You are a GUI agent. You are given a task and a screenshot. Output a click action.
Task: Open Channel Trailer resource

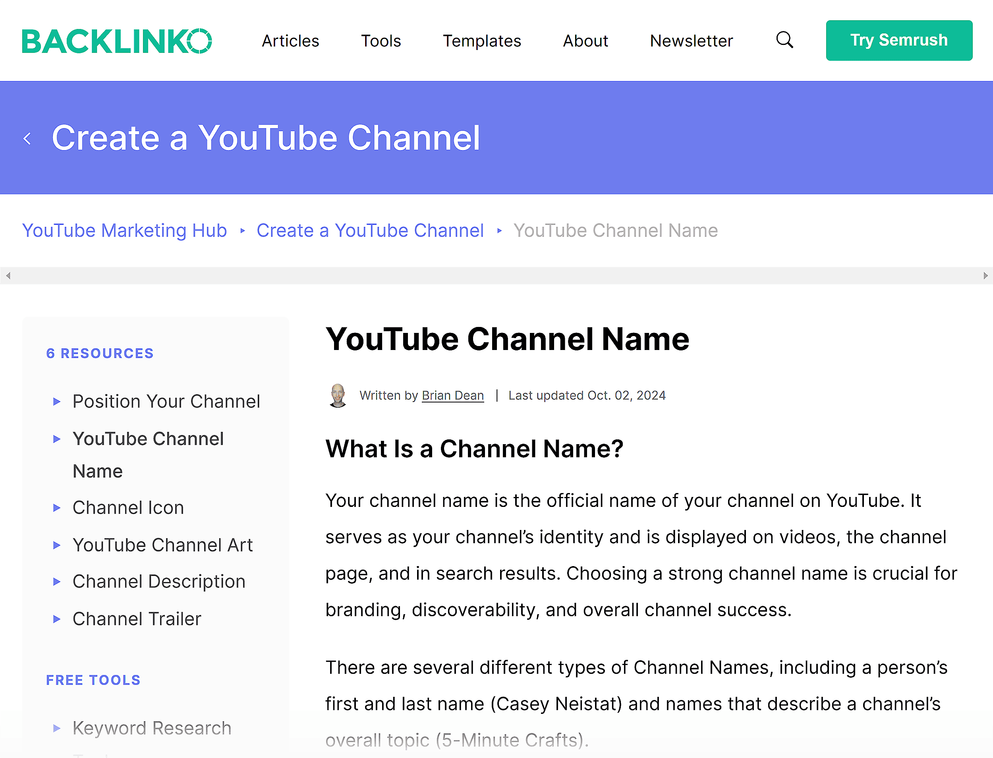click(x=137, y=619)
